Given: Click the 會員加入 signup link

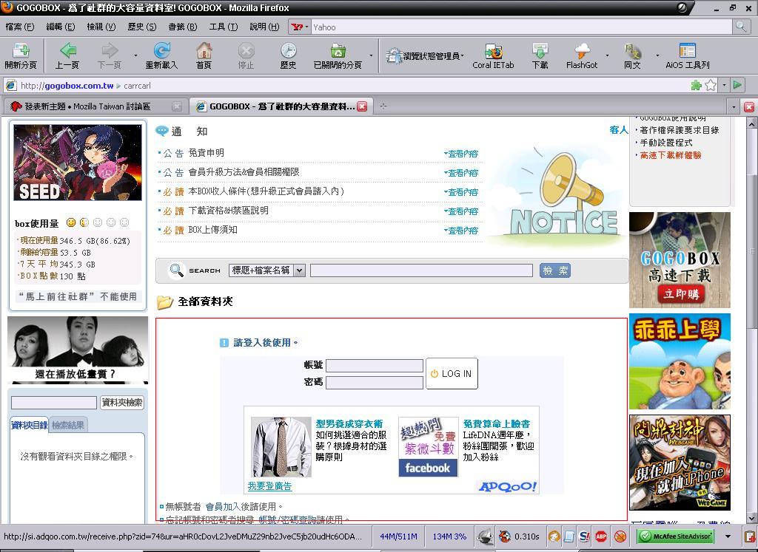Looking at the screenshot, I should tap(222, 506).
